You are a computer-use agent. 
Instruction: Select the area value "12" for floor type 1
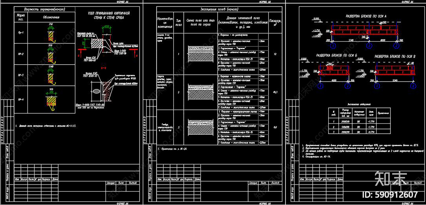click(275, 54)
